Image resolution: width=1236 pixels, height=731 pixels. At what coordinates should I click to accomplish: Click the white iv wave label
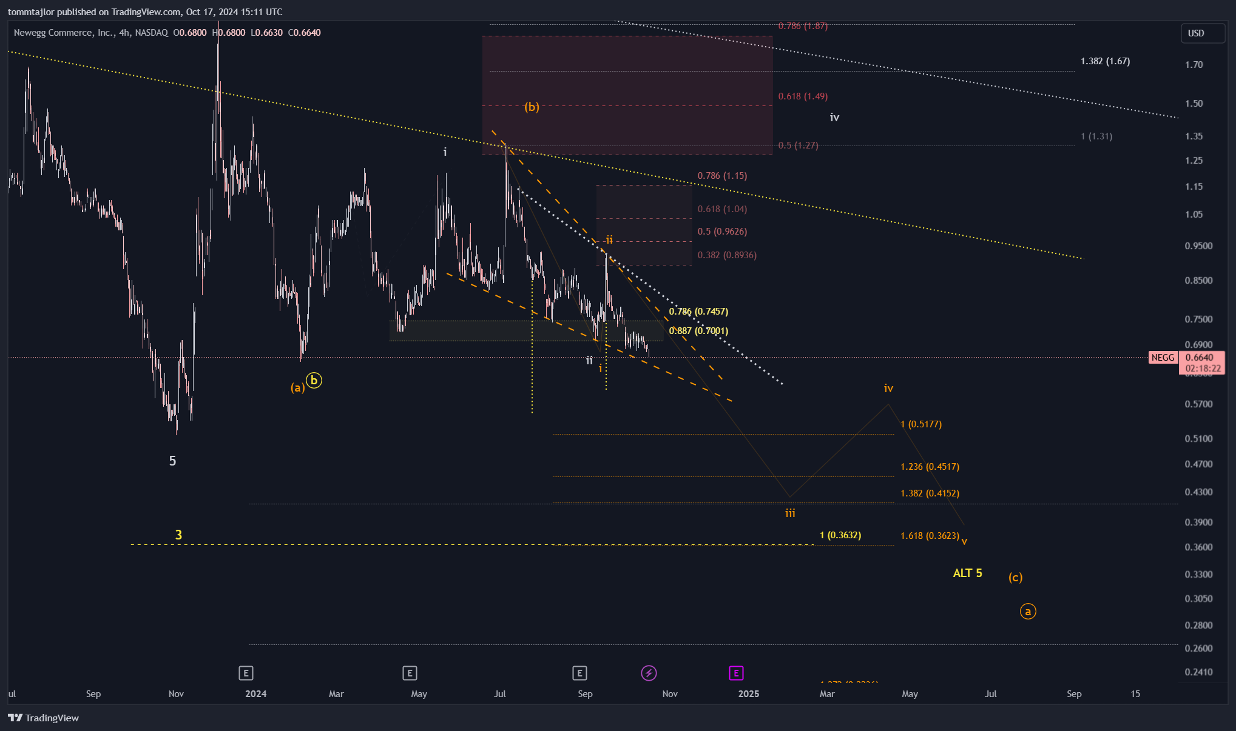835,118
